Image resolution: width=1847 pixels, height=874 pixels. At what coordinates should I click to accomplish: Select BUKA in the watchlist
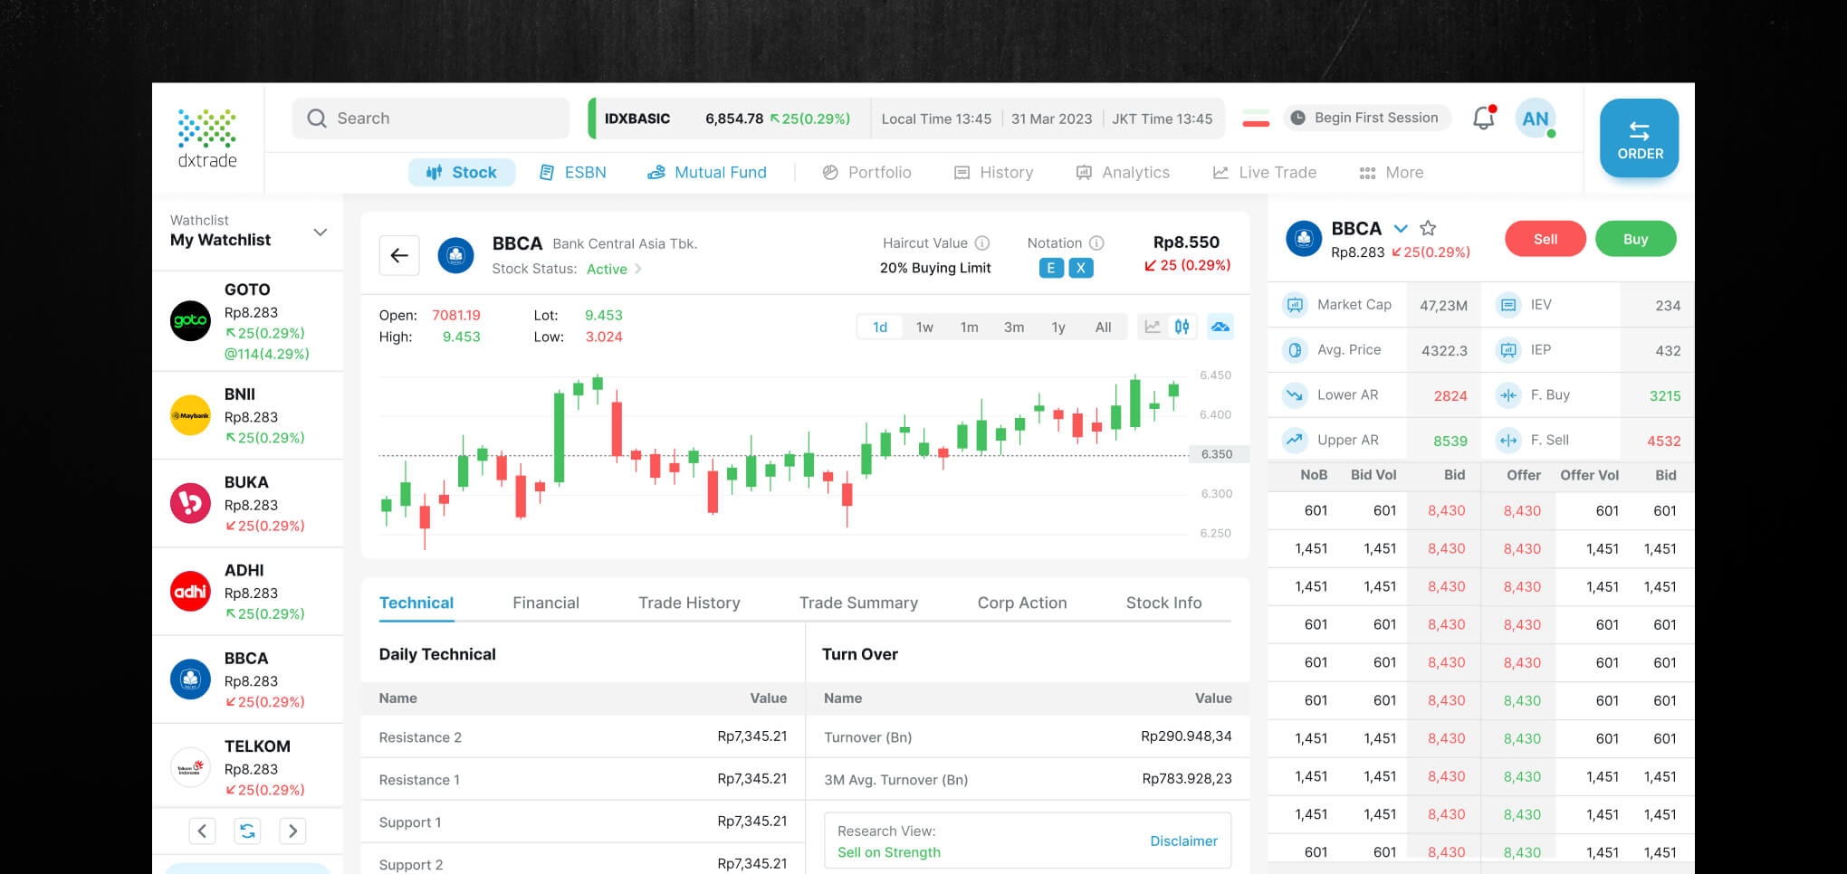point(247,503)
